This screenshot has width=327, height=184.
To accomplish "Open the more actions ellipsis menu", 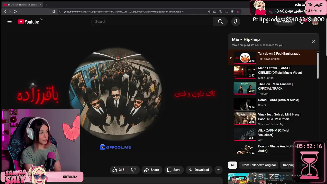I will click(218, 170).
